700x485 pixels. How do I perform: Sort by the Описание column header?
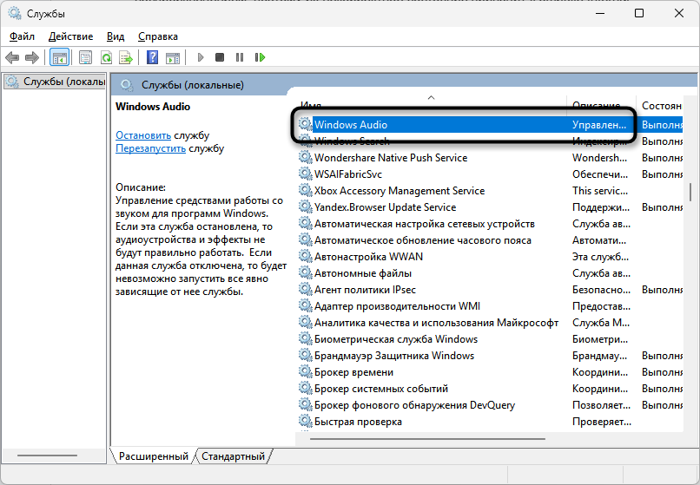pyautogui.click(x=600, y=105)
